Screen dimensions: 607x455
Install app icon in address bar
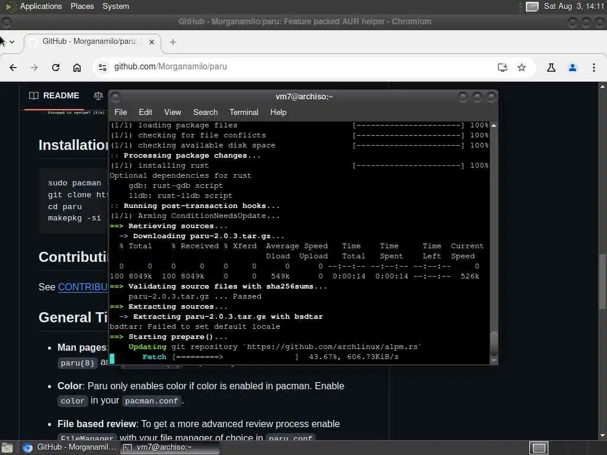pos(503,68)
